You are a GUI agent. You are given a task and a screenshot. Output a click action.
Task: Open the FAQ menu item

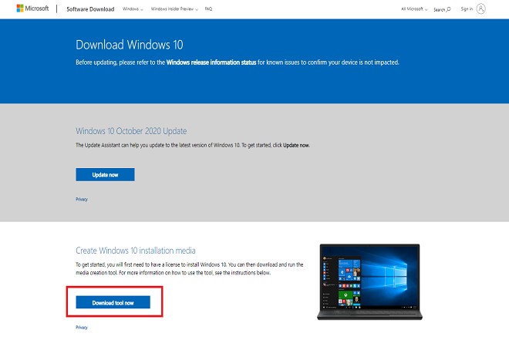[208, 9]
